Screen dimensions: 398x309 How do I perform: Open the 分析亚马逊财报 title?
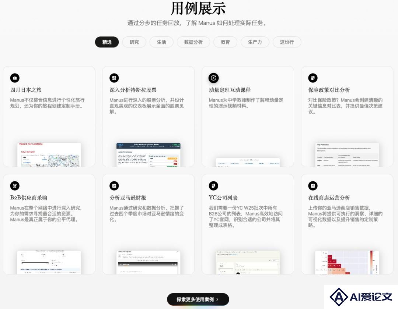click(x=128, y=198)
